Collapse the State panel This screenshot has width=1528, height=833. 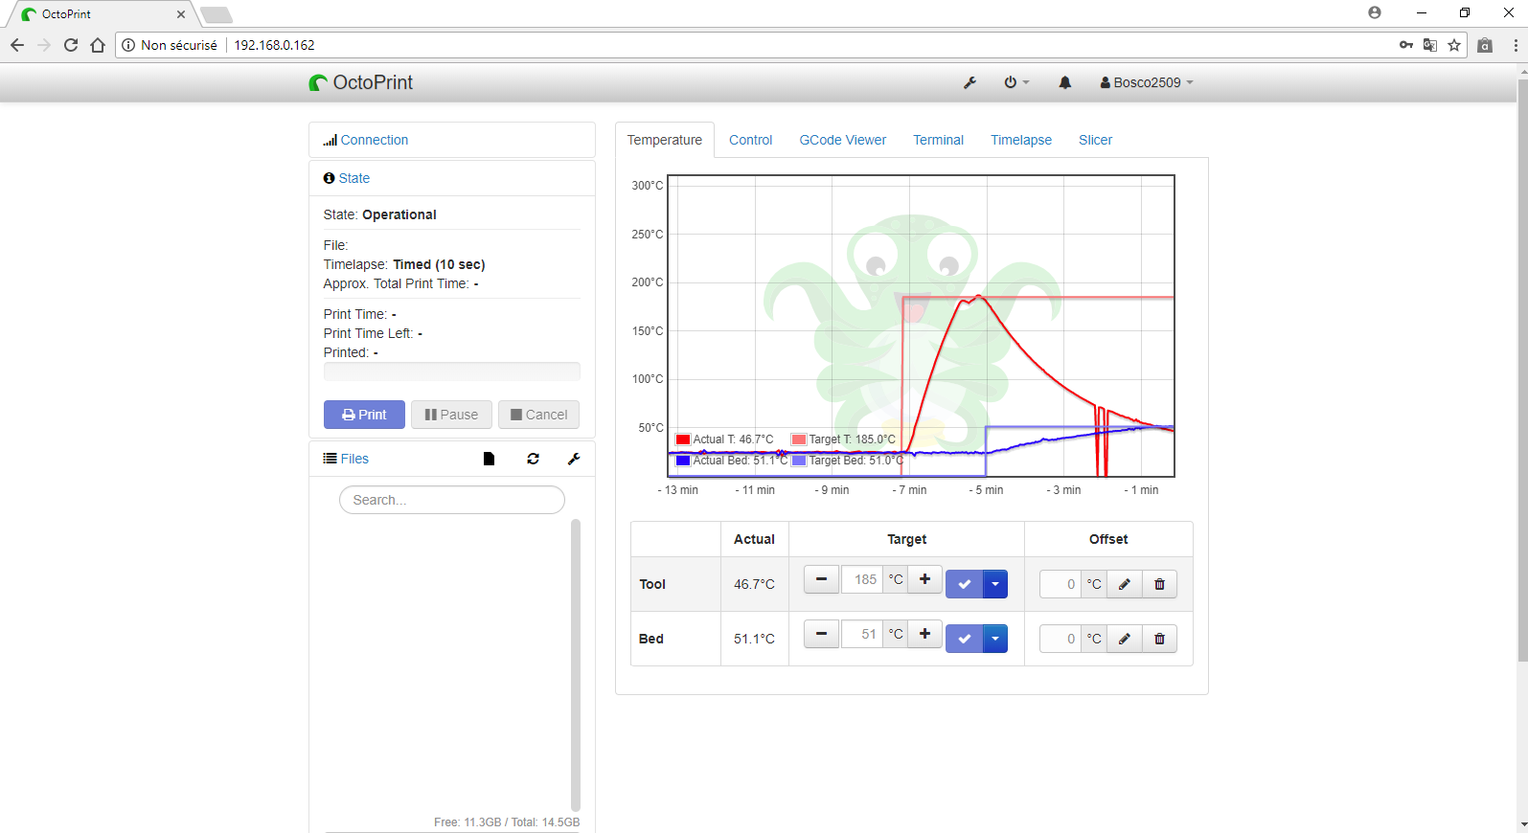(x=354, y=178)
